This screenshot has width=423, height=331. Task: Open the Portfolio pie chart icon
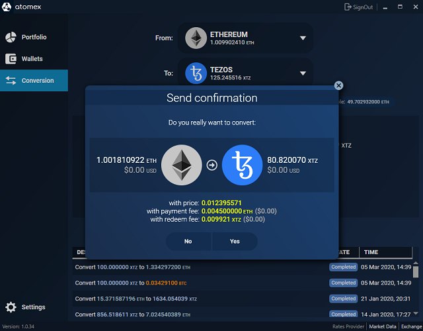pos(11,37)
